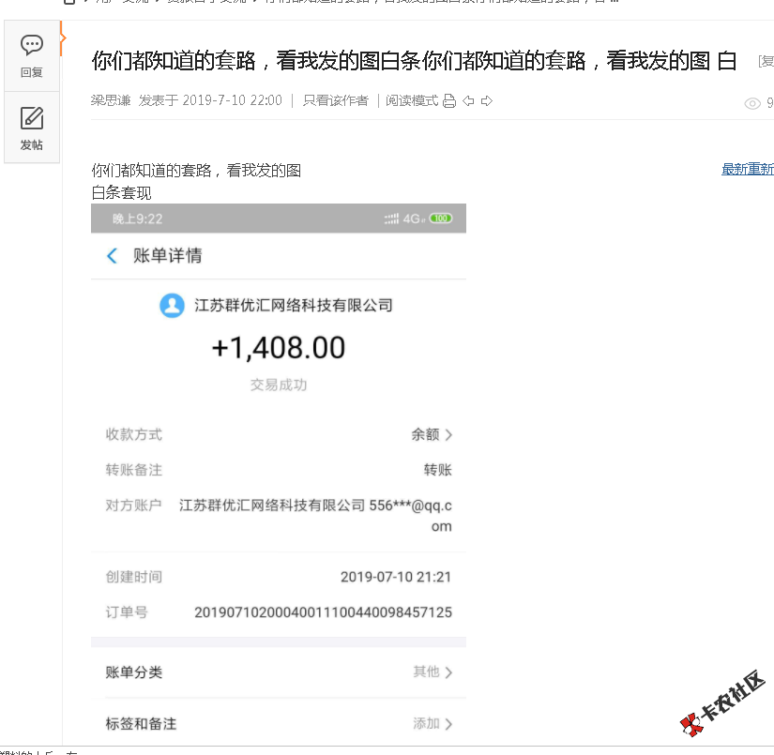This screenshot has width=774, height=755.
Task: Click the printer icon beside reading mode
Action: 449,101
